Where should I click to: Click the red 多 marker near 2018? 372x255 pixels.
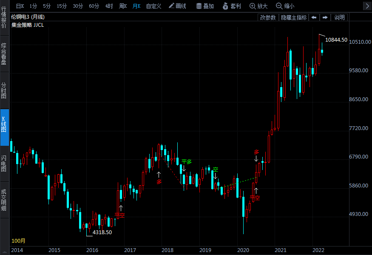coord(159,182)
